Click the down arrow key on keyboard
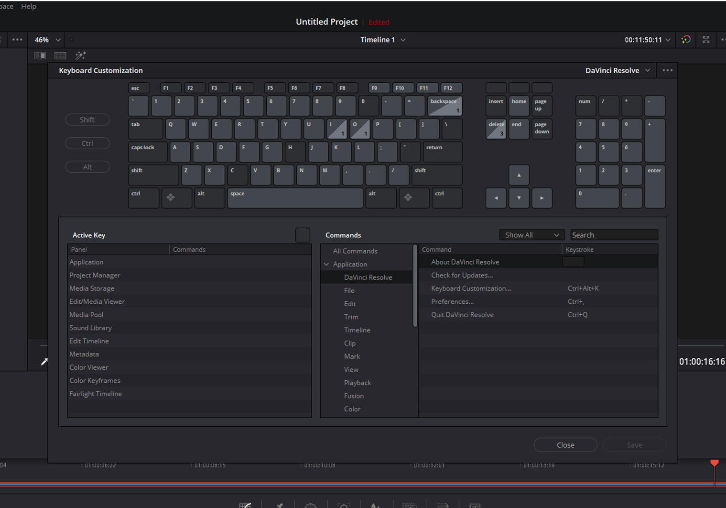This screenshot has height=508, width=726. point(519,198)
